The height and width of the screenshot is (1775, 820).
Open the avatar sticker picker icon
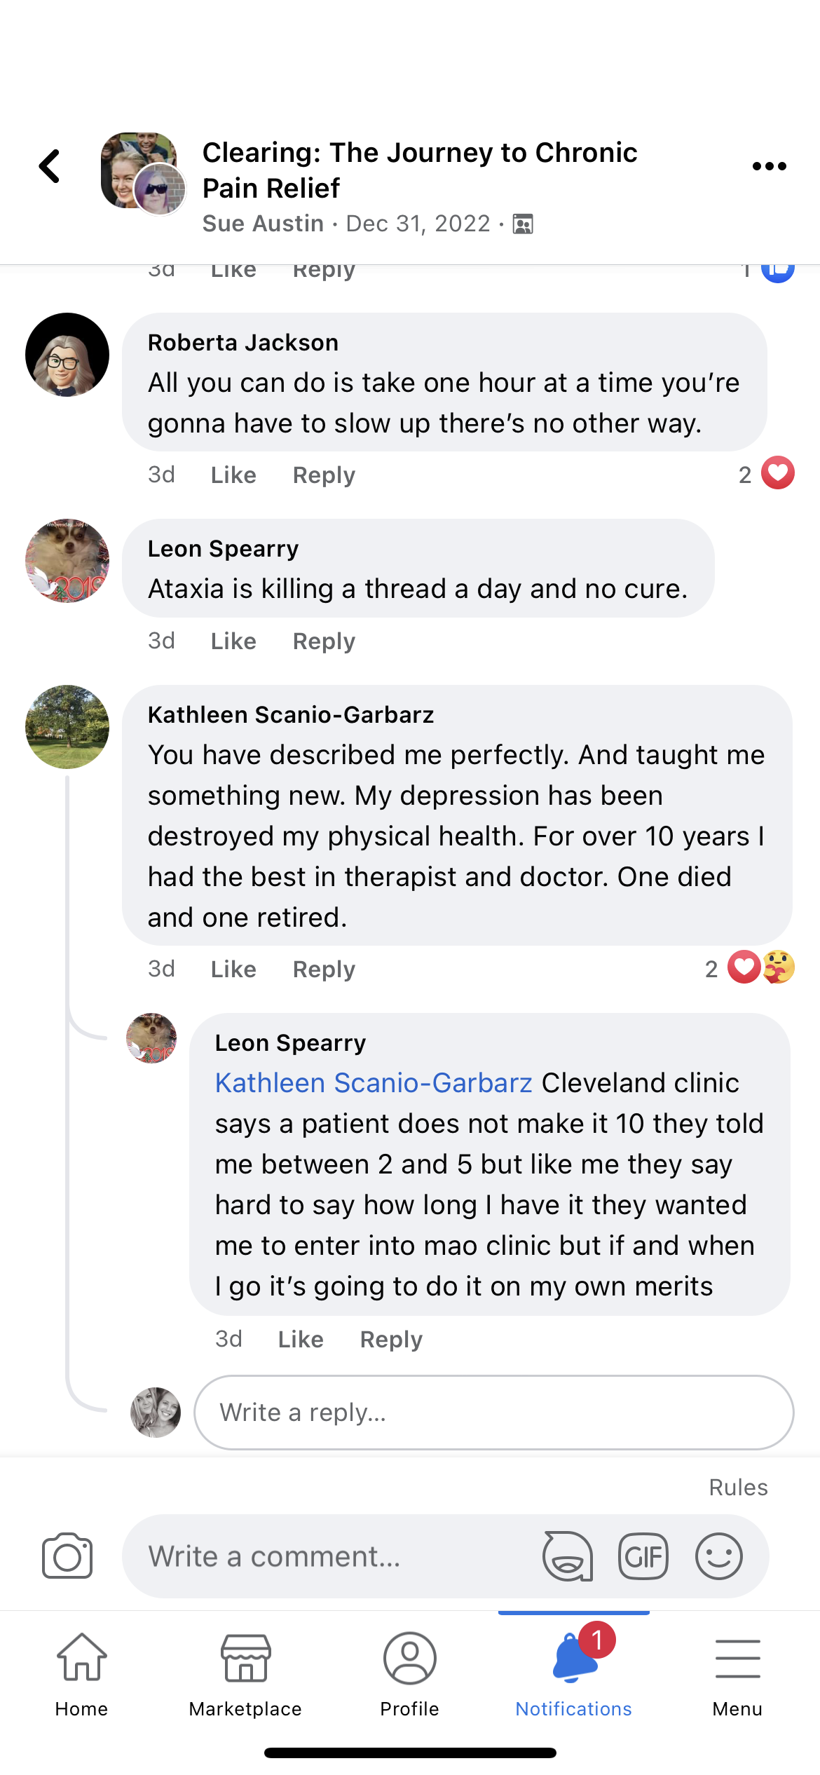pyautogui.click(x=567, y=1556)
